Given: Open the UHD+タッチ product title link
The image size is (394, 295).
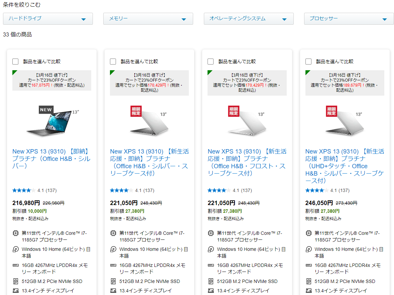Looking at the screenshot, I should pyautogui.click(x=345, y=166).
